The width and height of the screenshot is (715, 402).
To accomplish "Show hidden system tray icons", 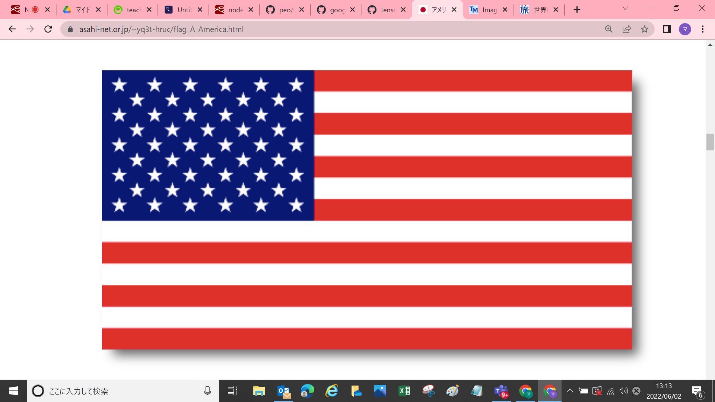I will pos(570,391).
